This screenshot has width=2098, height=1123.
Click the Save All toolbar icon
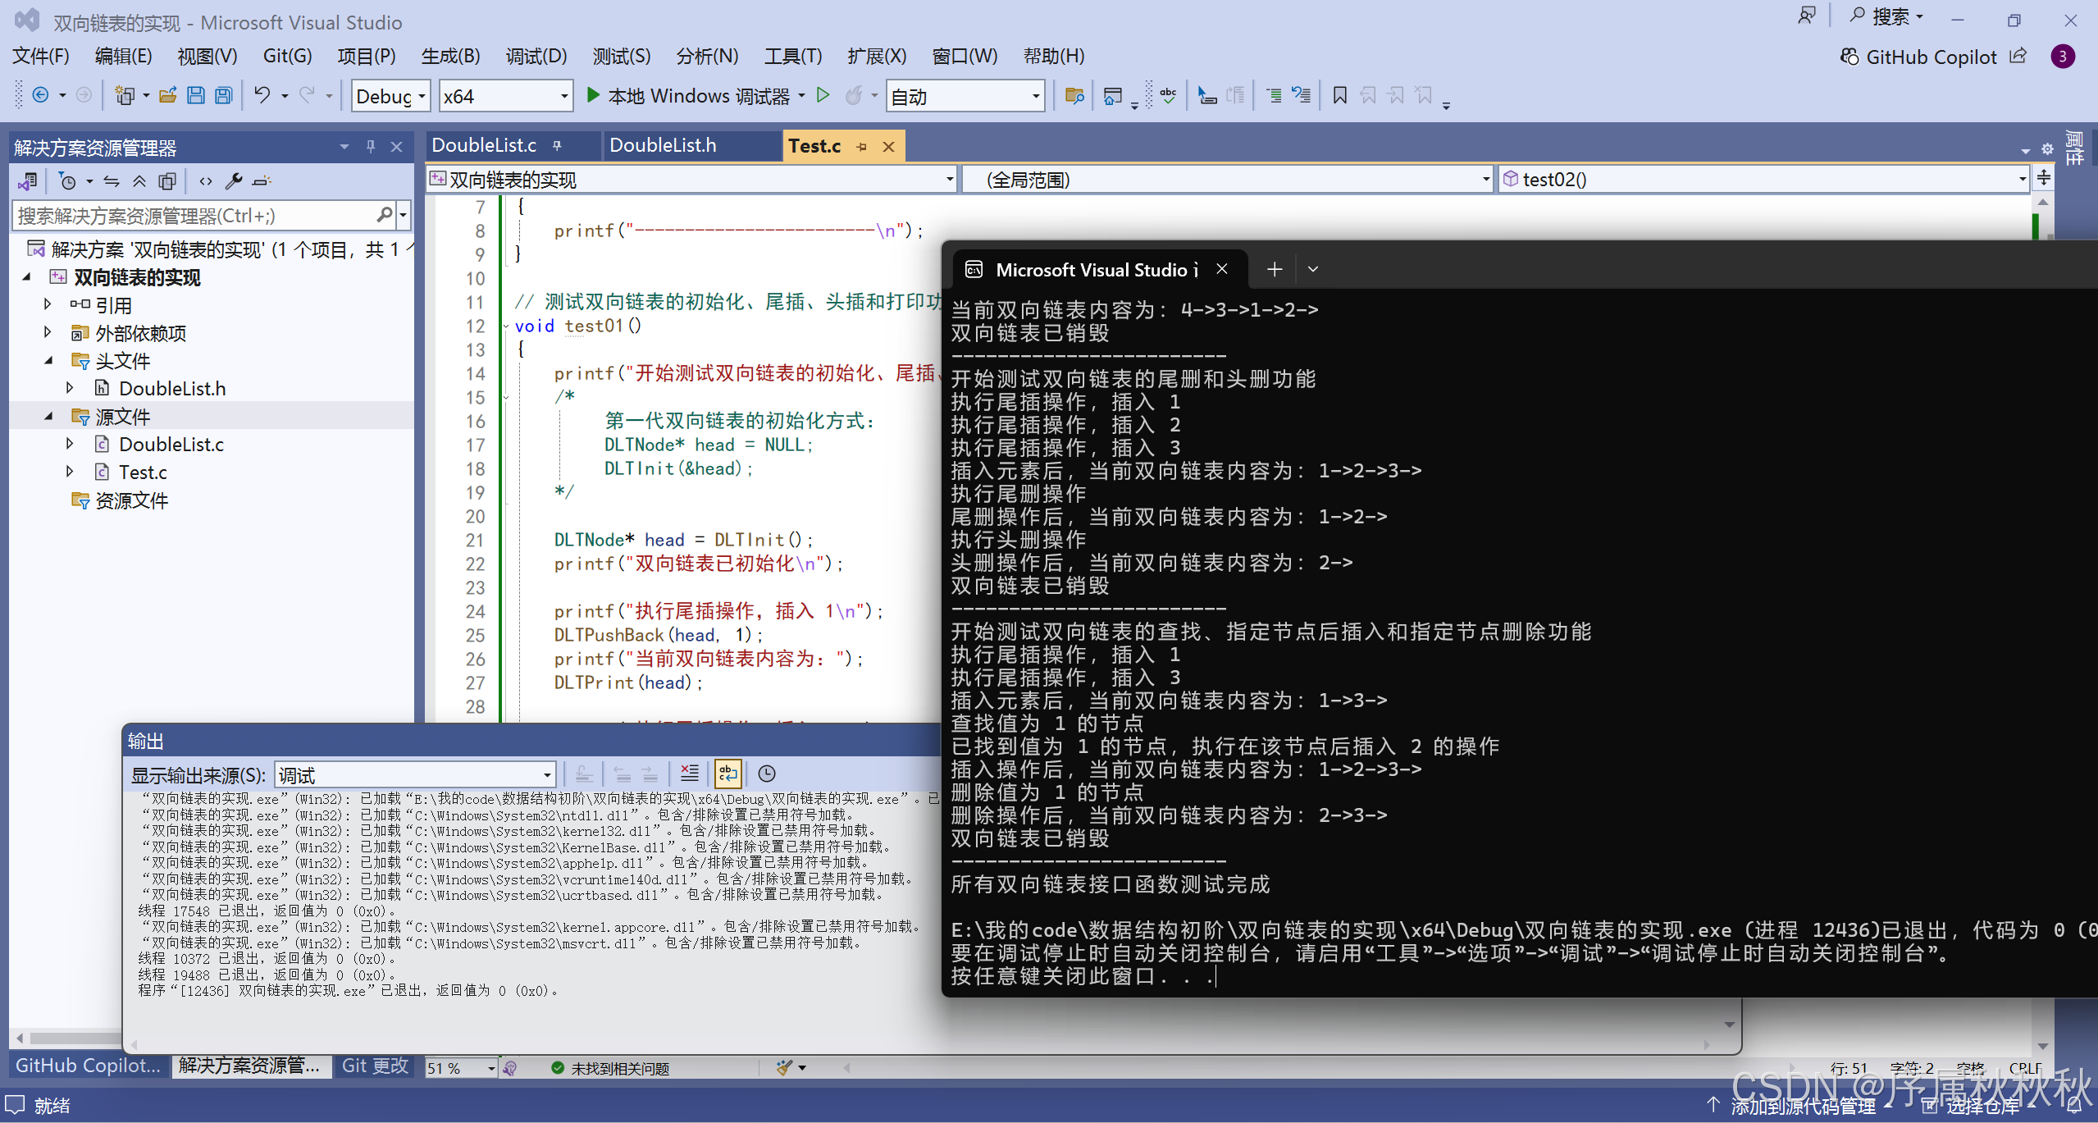[x=224, y=96]
